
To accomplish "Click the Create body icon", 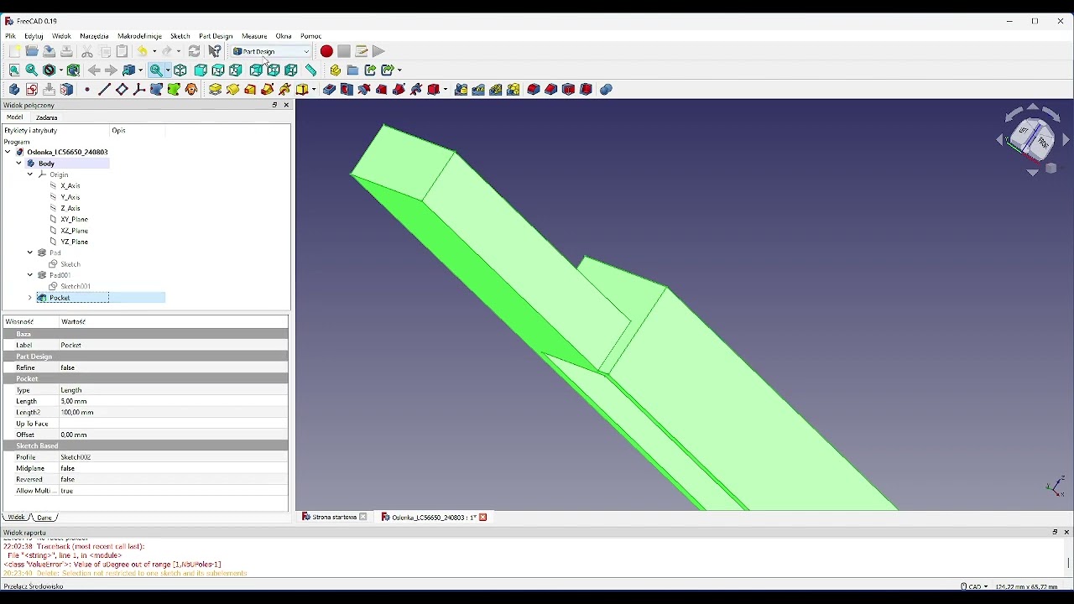I will click(14, 90).
